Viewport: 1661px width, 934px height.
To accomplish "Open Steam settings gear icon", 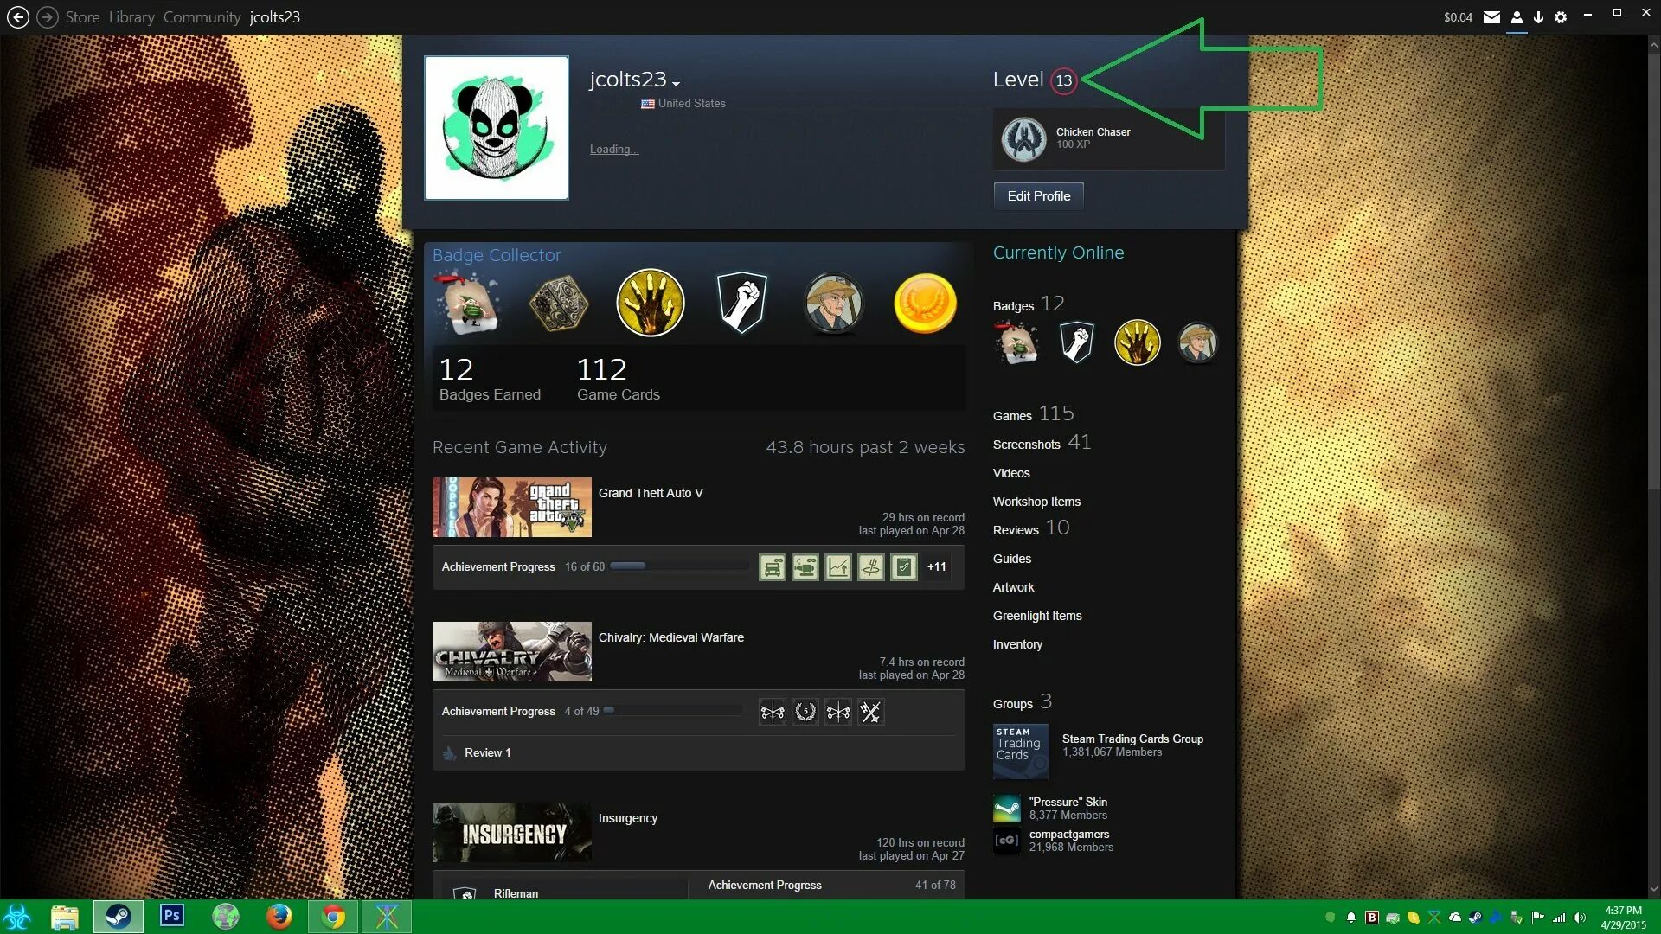I will (1561, 17).
